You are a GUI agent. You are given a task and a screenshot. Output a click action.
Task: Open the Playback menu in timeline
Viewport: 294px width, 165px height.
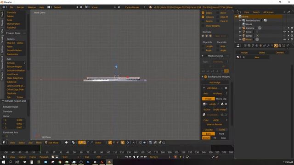(x=44, y=157)
